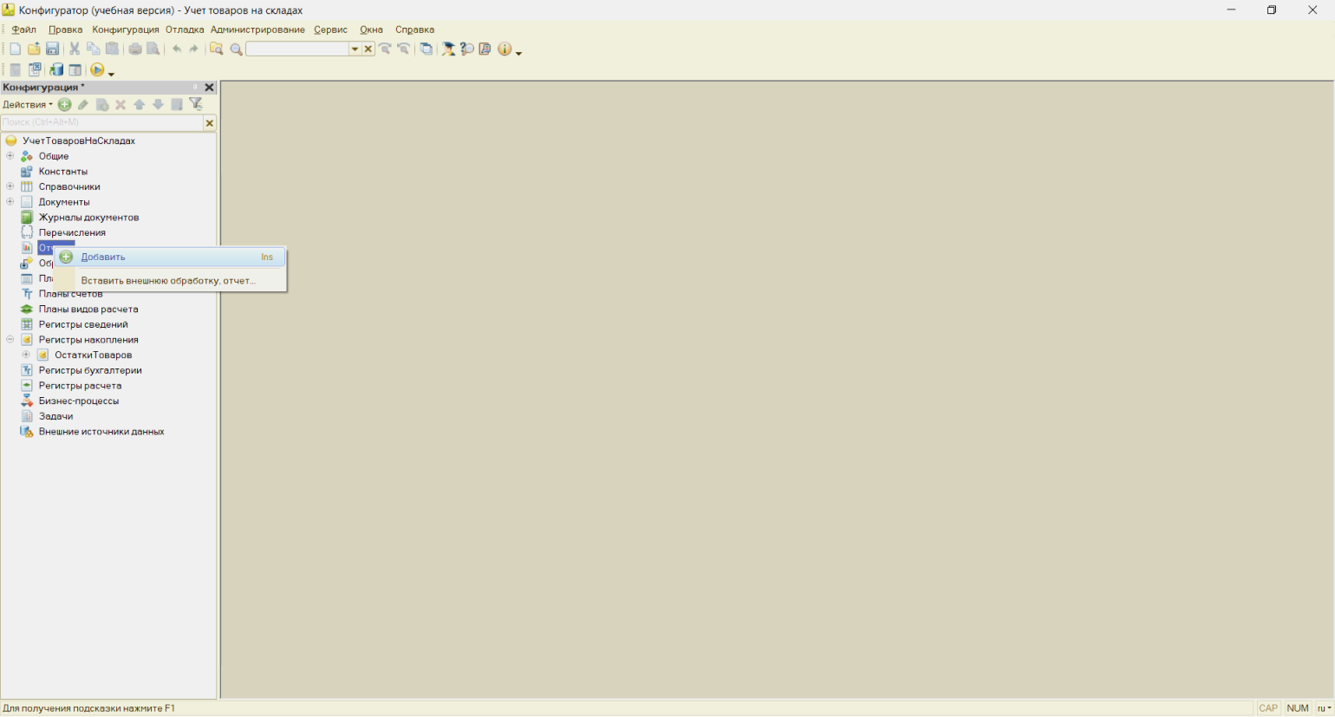Expand the Документы tree node
Screen dimensions: 1335x717
coord(10,202)
